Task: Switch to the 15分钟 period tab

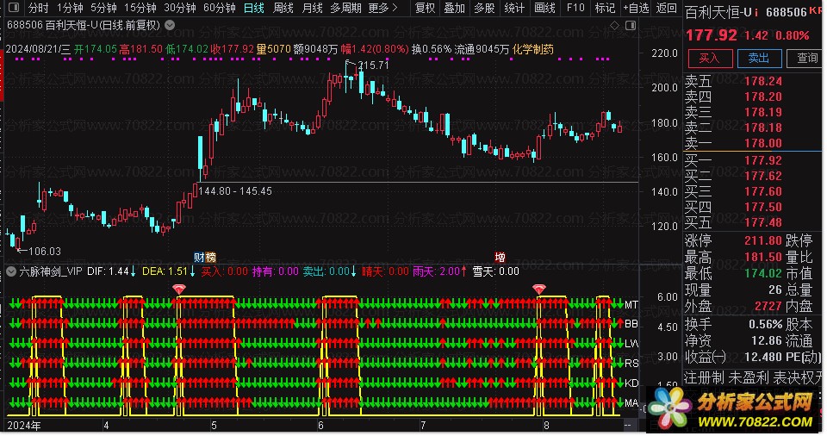Action: coord(140,8)
